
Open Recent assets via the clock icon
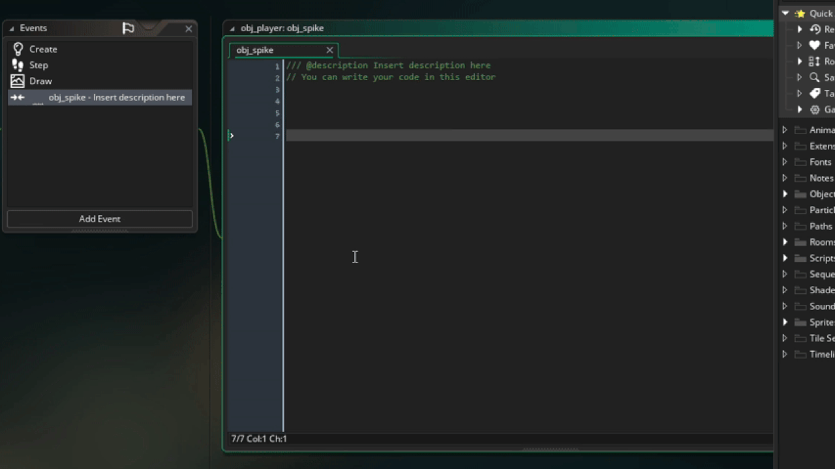(815, 29)
